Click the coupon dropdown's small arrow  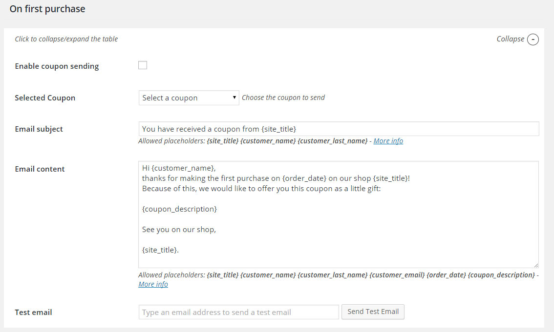pyautogui.click(x=234, y=98)
